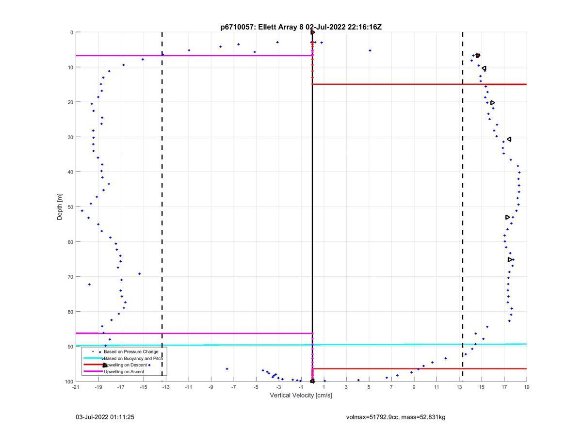Click the right-pointing triangle marker near depth 53
Viewport: 582px width, 429px height.
point(508,217)
